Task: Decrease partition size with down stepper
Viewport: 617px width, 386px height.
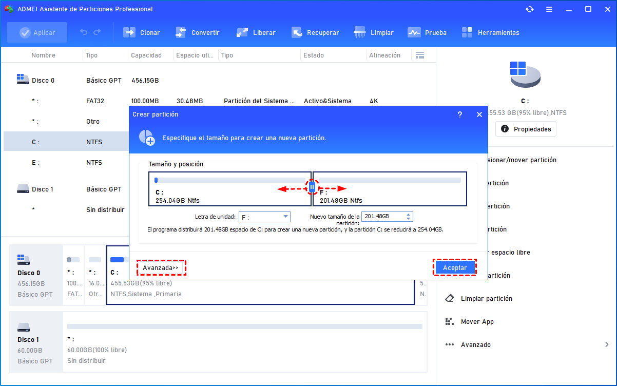Action: click(409, 219)
